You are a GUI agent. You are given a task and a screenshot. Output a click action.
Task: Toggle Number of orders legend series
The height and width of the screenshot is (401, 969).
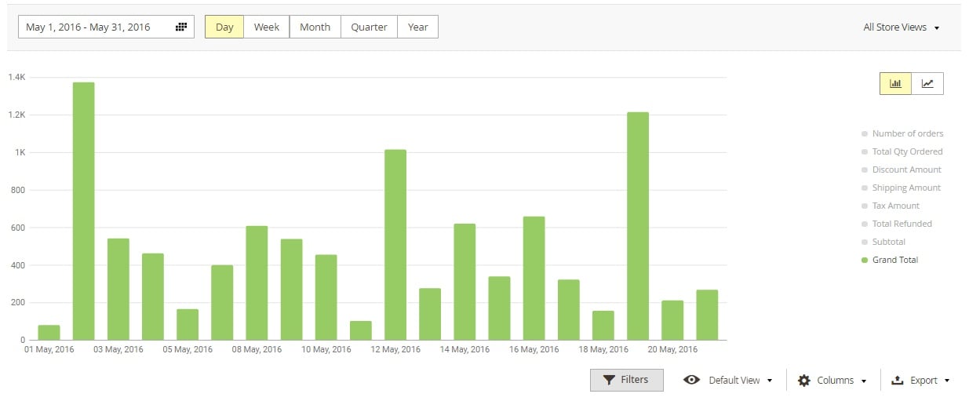coord(902,133)
